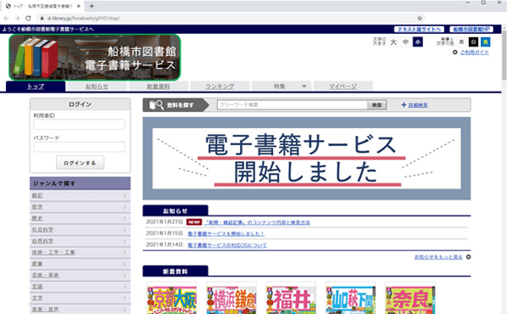Click the ログインする button

pyautogui.click(x=80, y=163)
